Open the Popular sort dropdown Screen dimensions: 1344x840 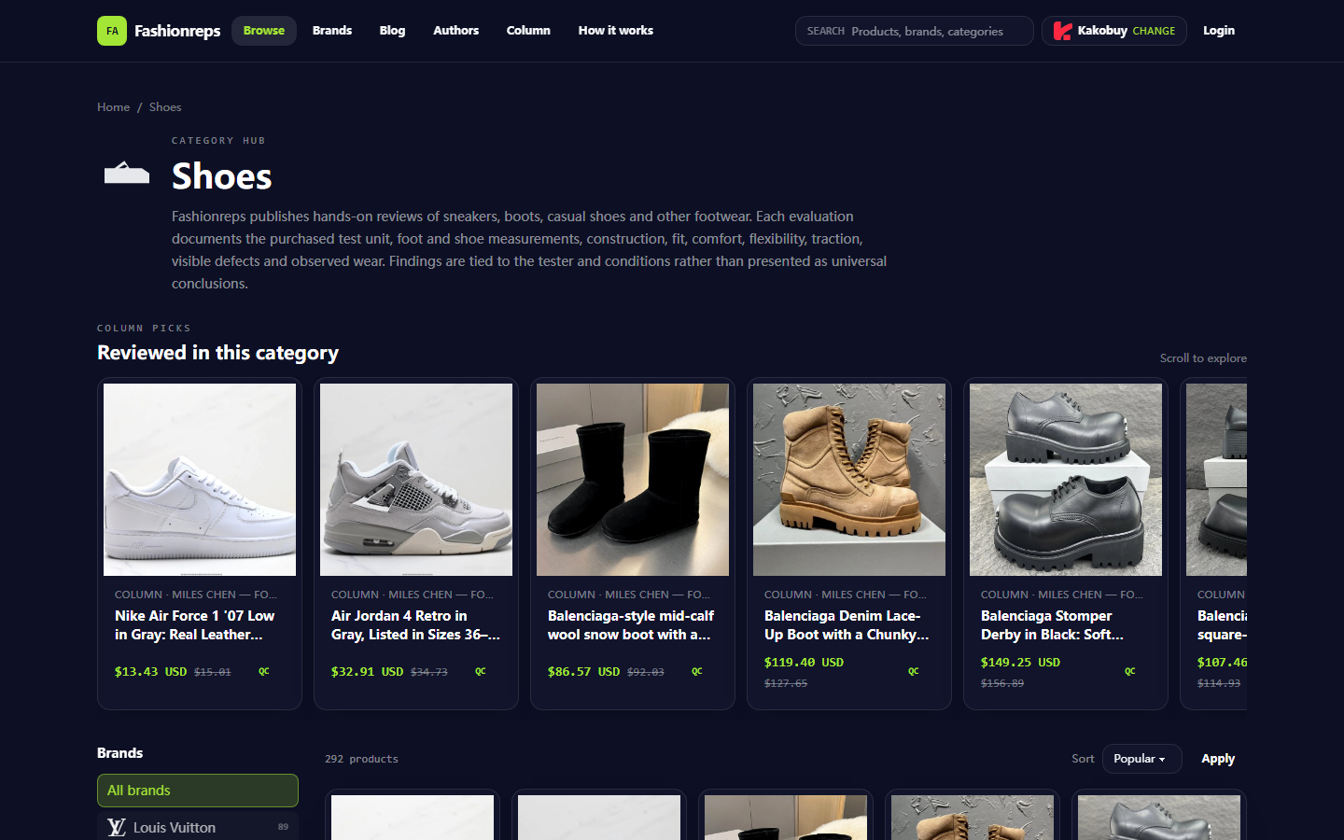1141,759
